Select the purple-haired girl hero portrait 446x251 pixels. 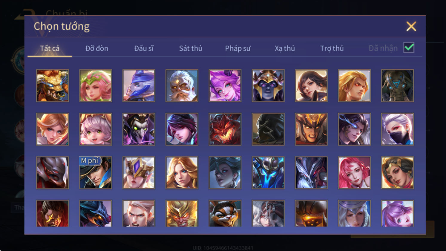tap(225, 86)
